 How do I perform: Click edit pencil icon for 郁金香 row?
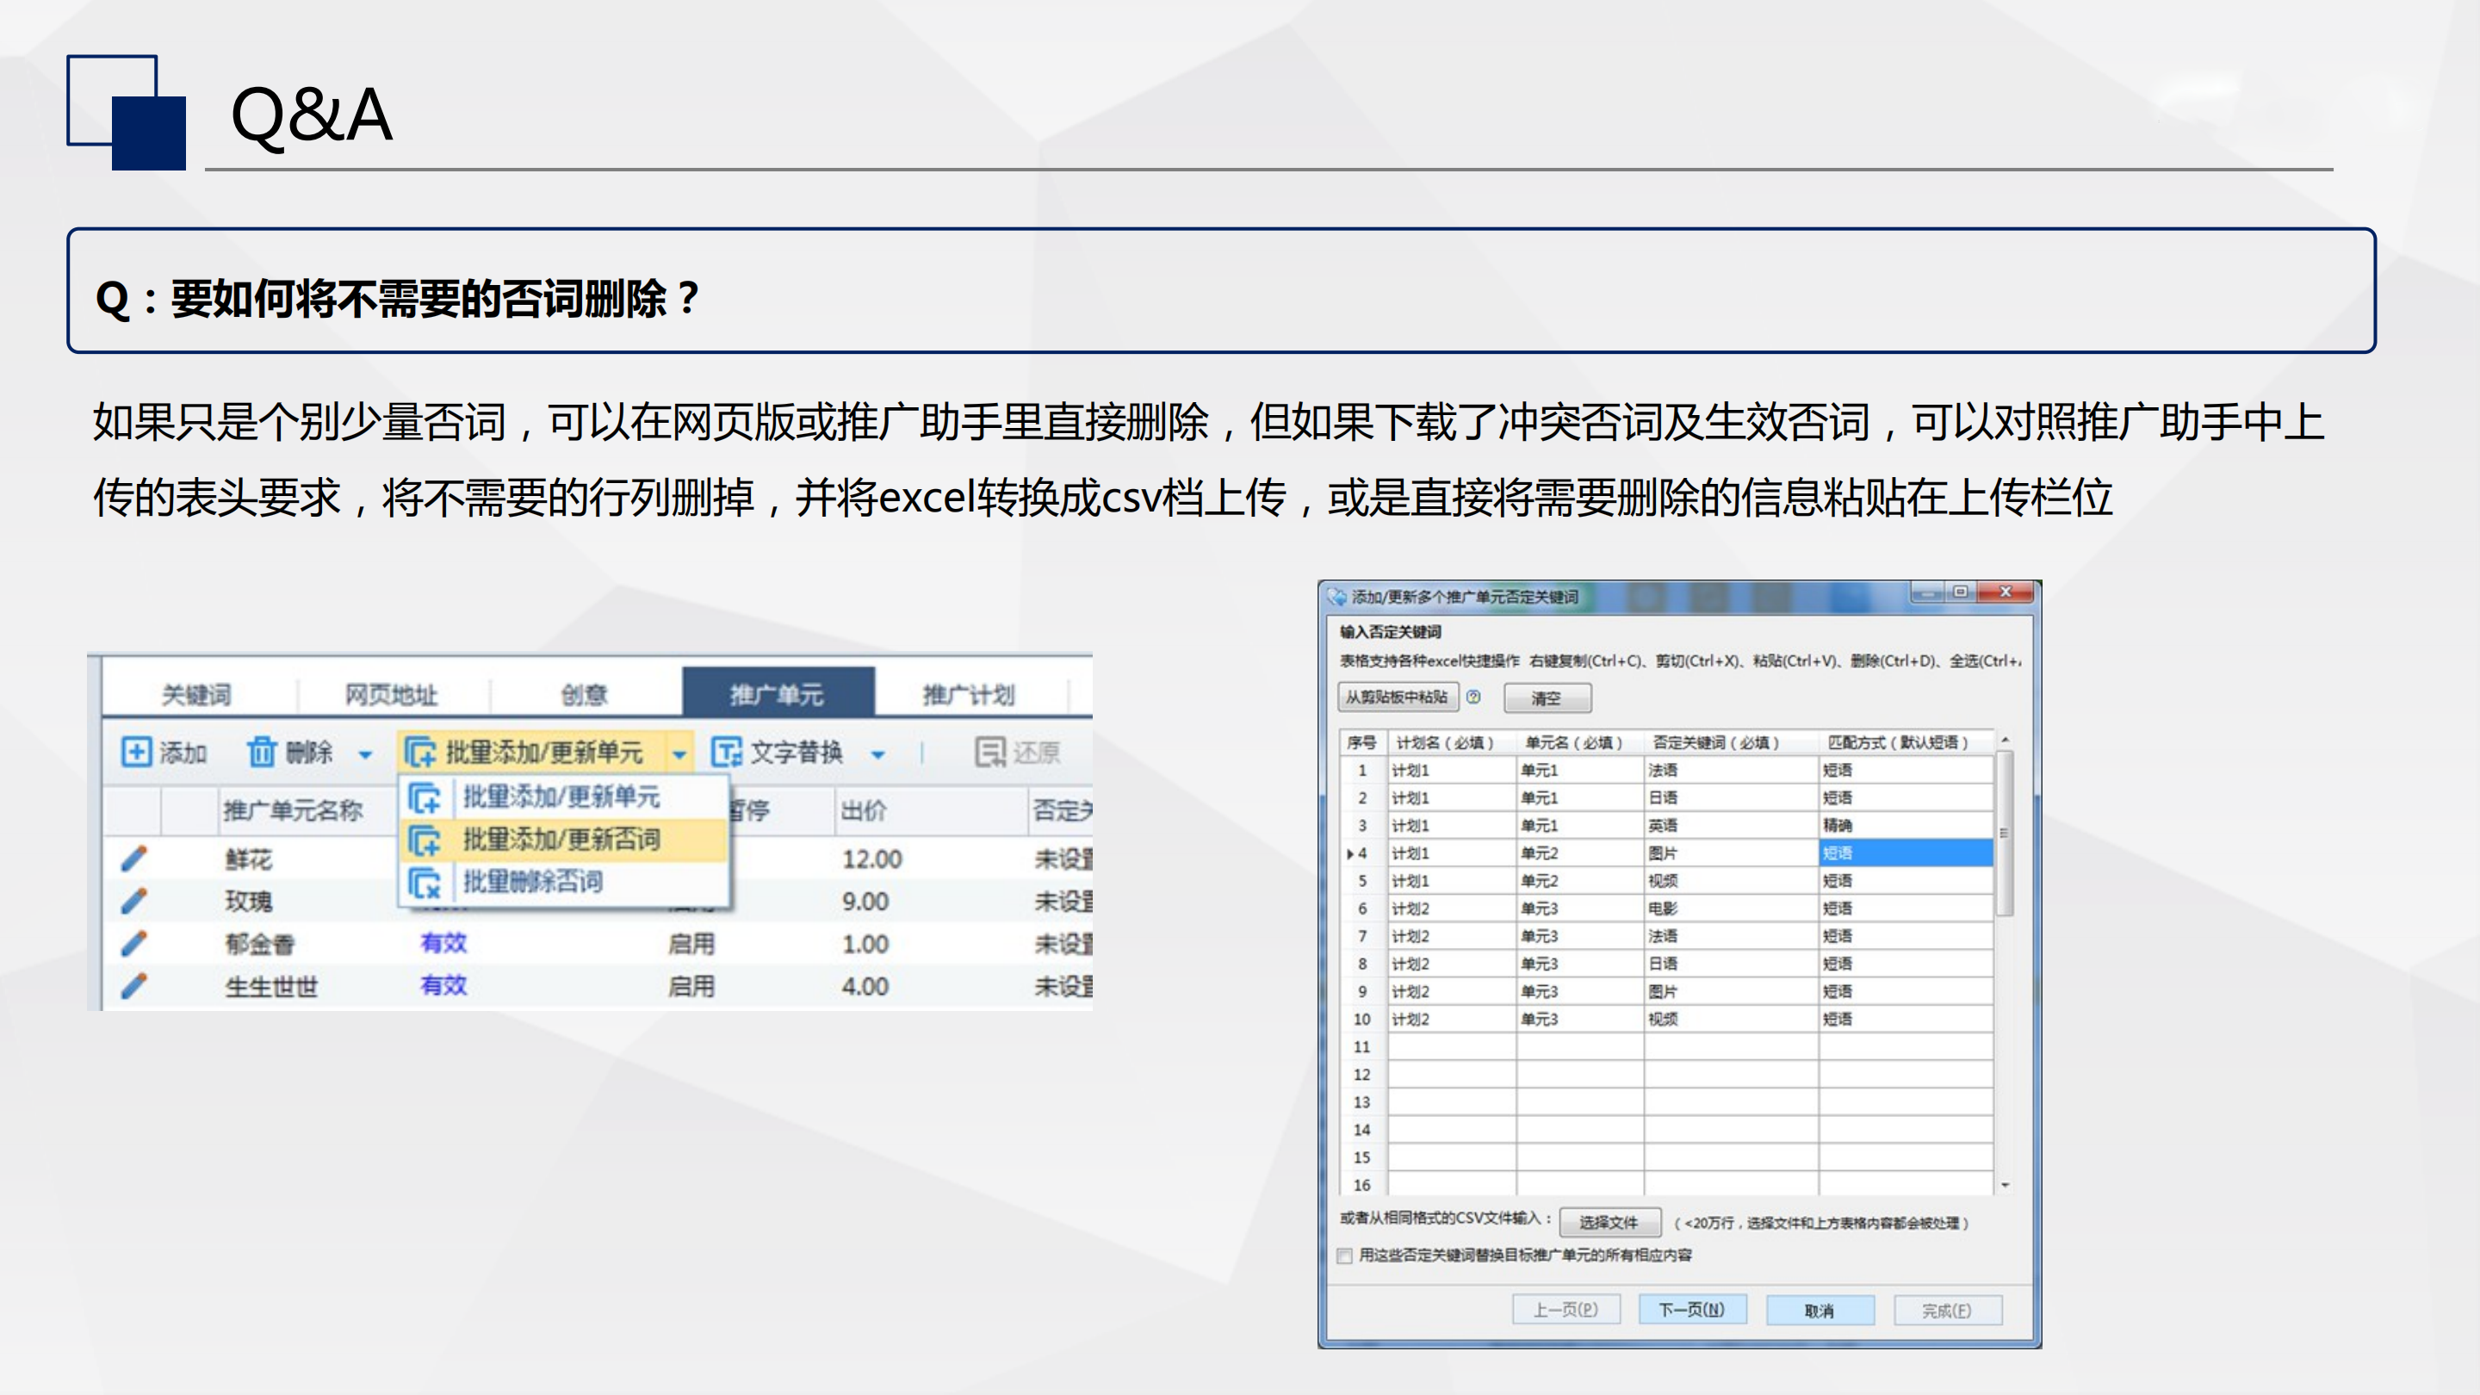133,944
